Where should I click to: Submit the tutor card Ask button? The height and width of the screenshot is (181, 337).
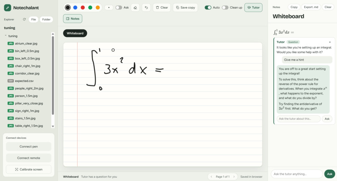tap(327, 119)
